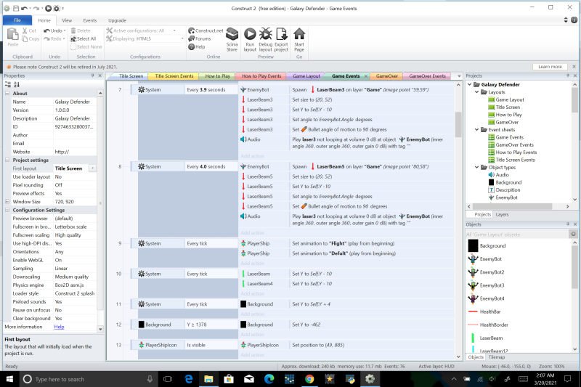
Task: Click the Windows taskbar search box
Action: point(87,379)
